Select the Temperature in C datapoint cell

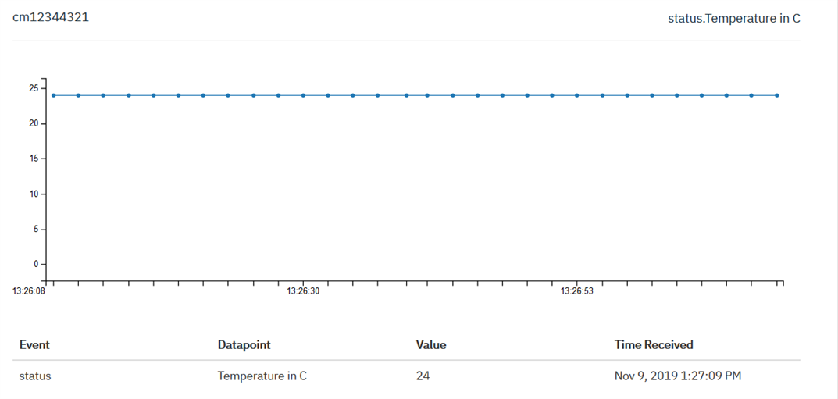(x=262, y=376)
